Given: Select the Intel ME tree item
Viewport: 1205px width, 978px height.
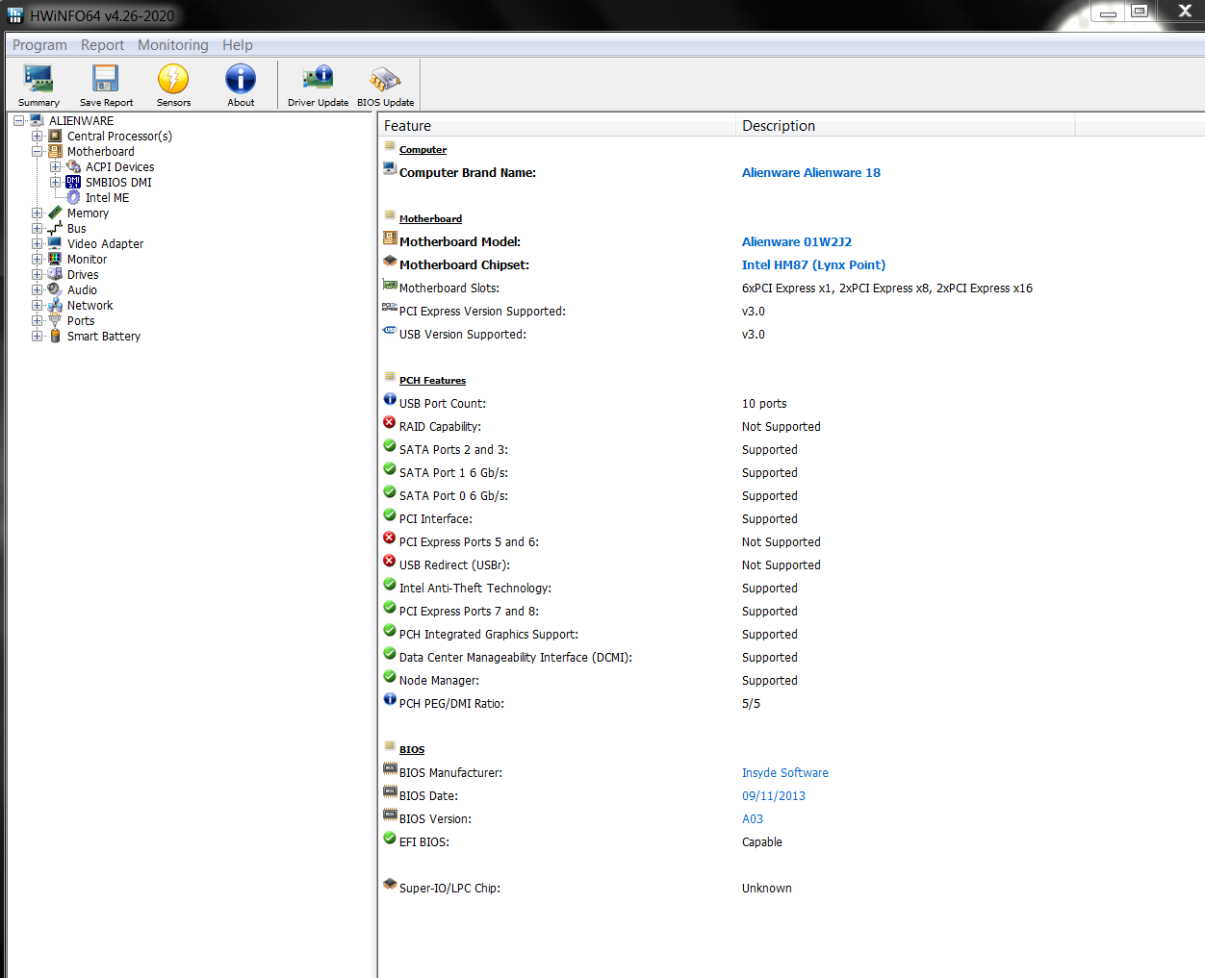Looking at the screenshot, I should [x=107, y=198].
